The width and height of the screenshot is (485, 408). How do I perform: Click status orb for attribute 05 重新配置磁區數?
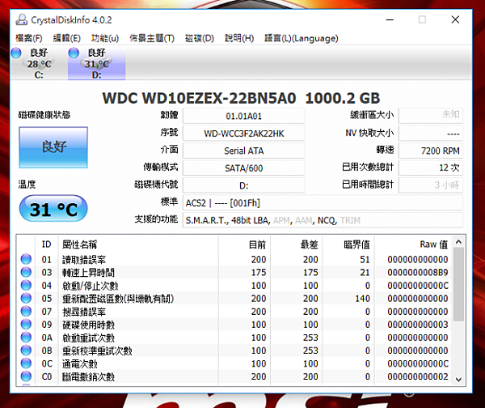[x=26, y=298]
